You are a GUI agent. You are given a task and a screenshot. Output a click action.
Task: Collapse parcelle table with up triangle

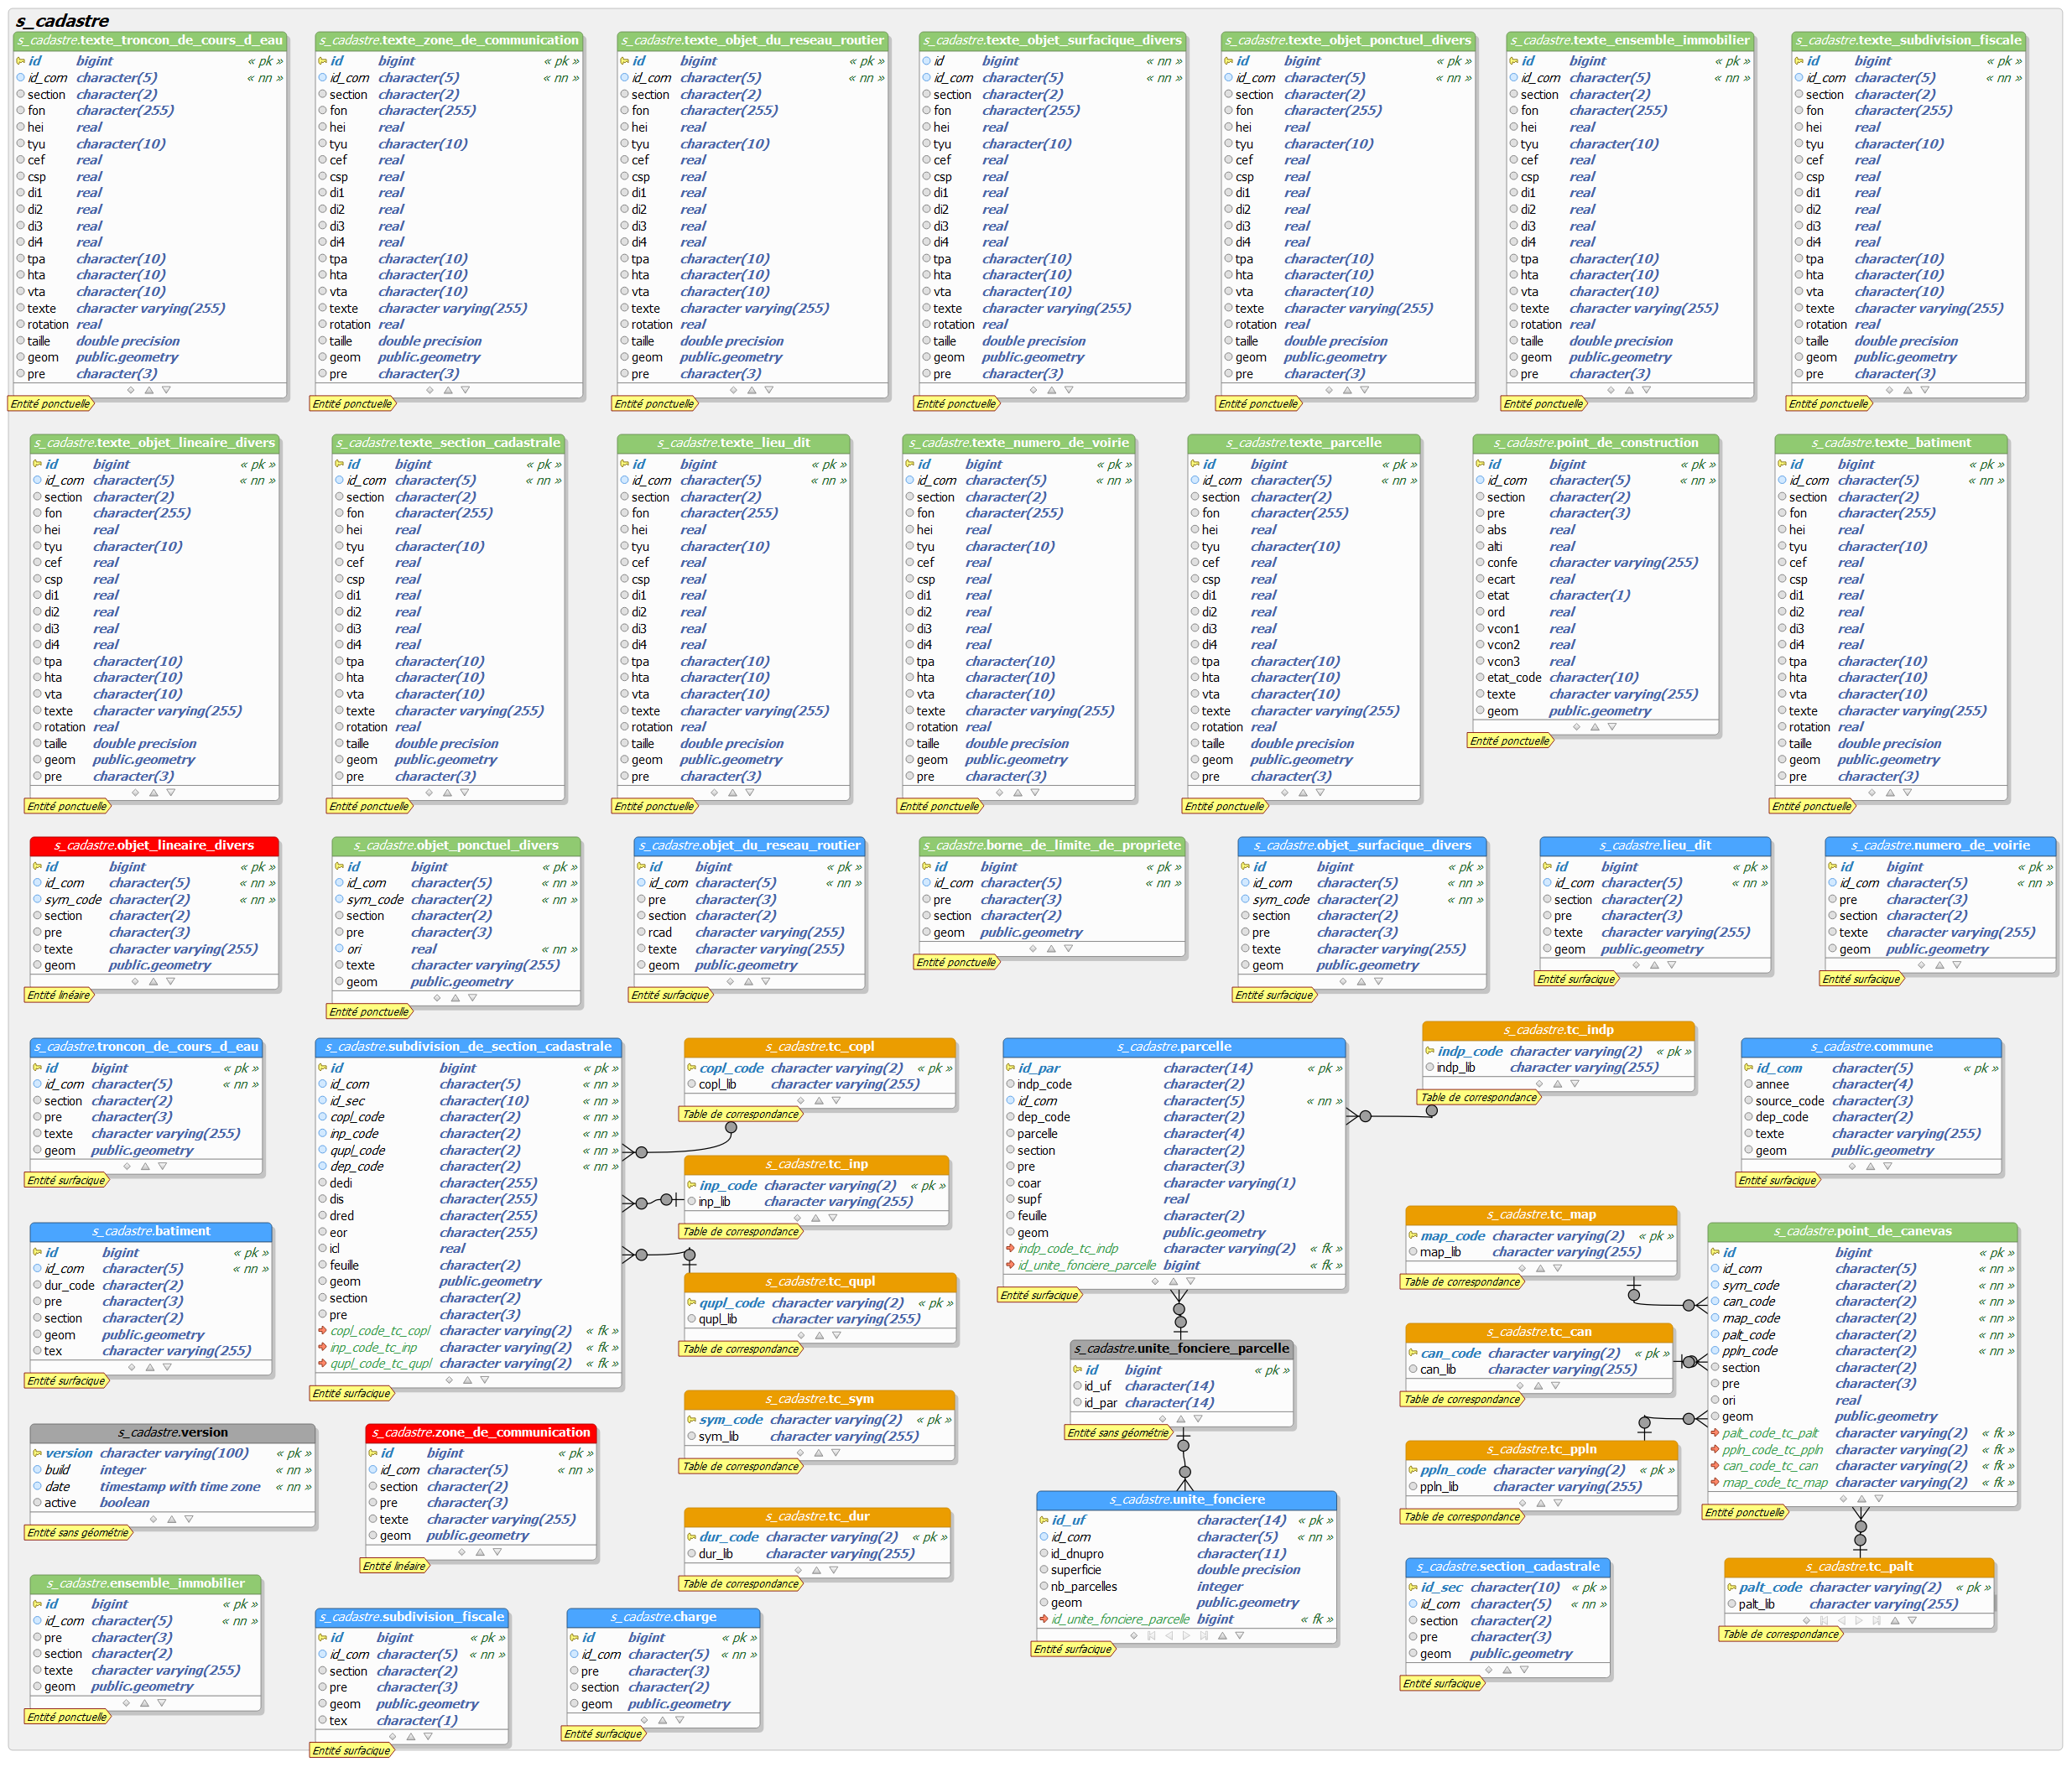click(x=1173, y=1281)
